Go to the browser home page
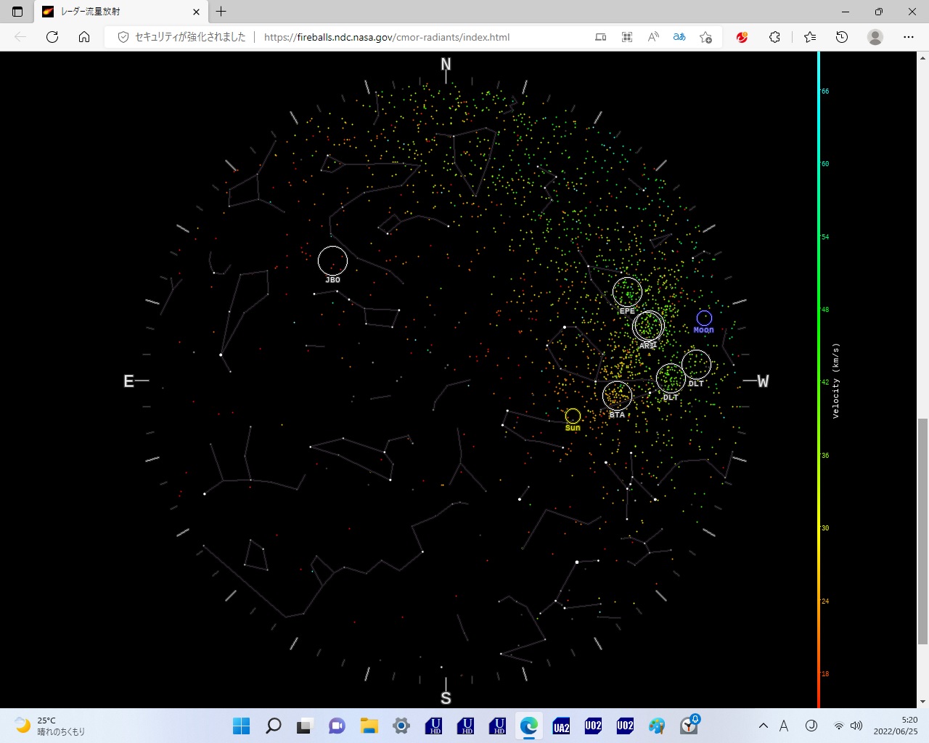Viewport: 929px width, 743px height. click(x=84, y=37)
